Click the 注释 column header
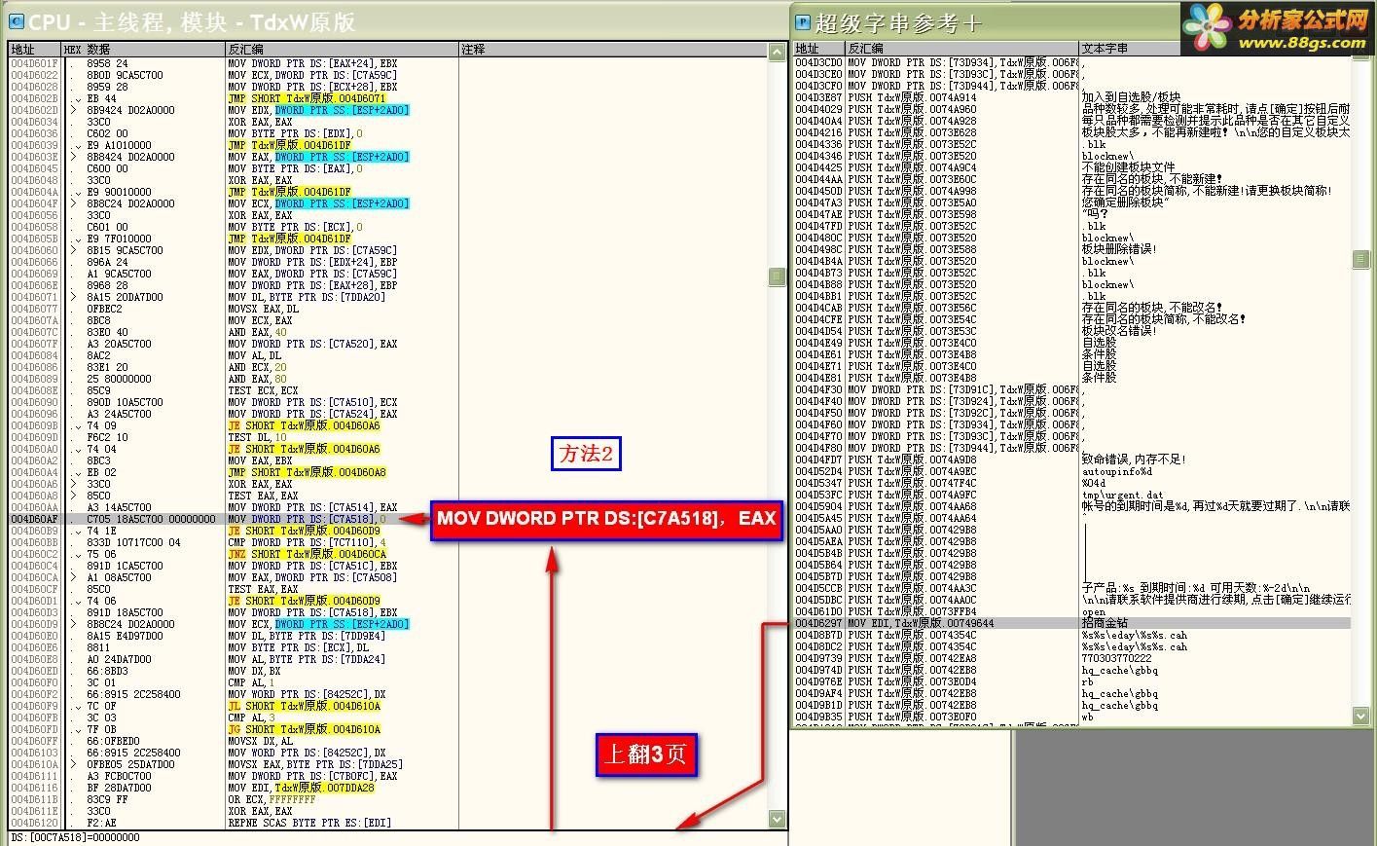 click(613, 49)
